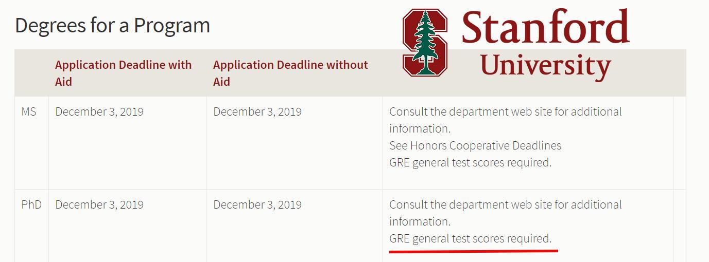The image size is (709, 262).
Task: Select the MS degree row label
Action: tap(29, 111)
